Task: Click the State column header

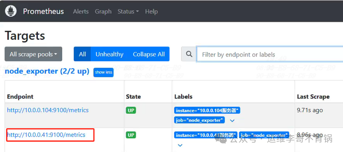Action: (x=133, y=97)
